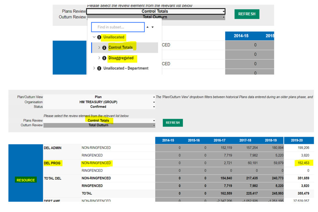The width and height of the screenshot is (318, 212).
Task: Click the down arrow beside the subset search
Action: click(x=152, y=27)
